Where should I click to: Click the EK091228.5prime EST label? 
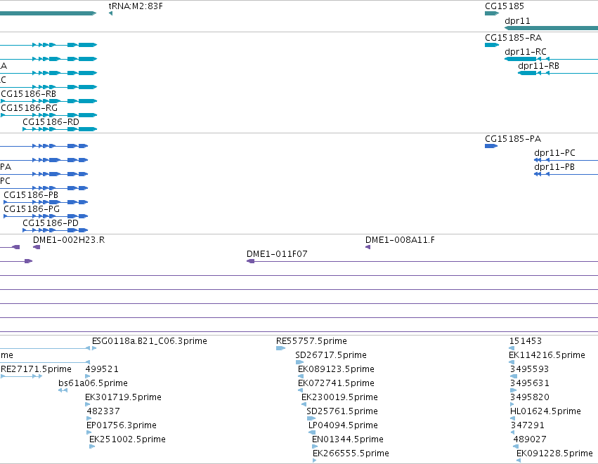point(554,453)
